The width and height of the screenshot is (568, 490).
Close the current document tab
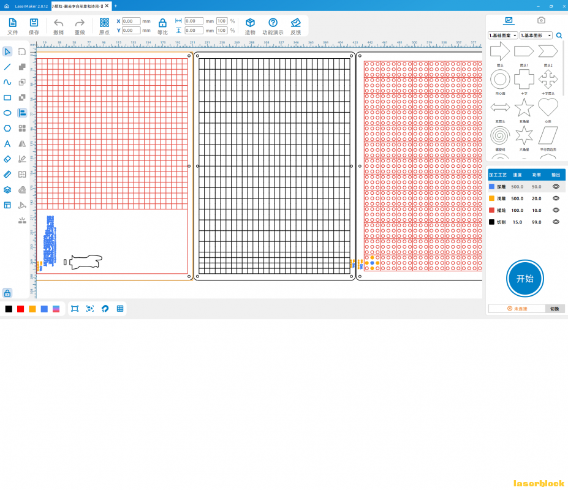point(107,6)
